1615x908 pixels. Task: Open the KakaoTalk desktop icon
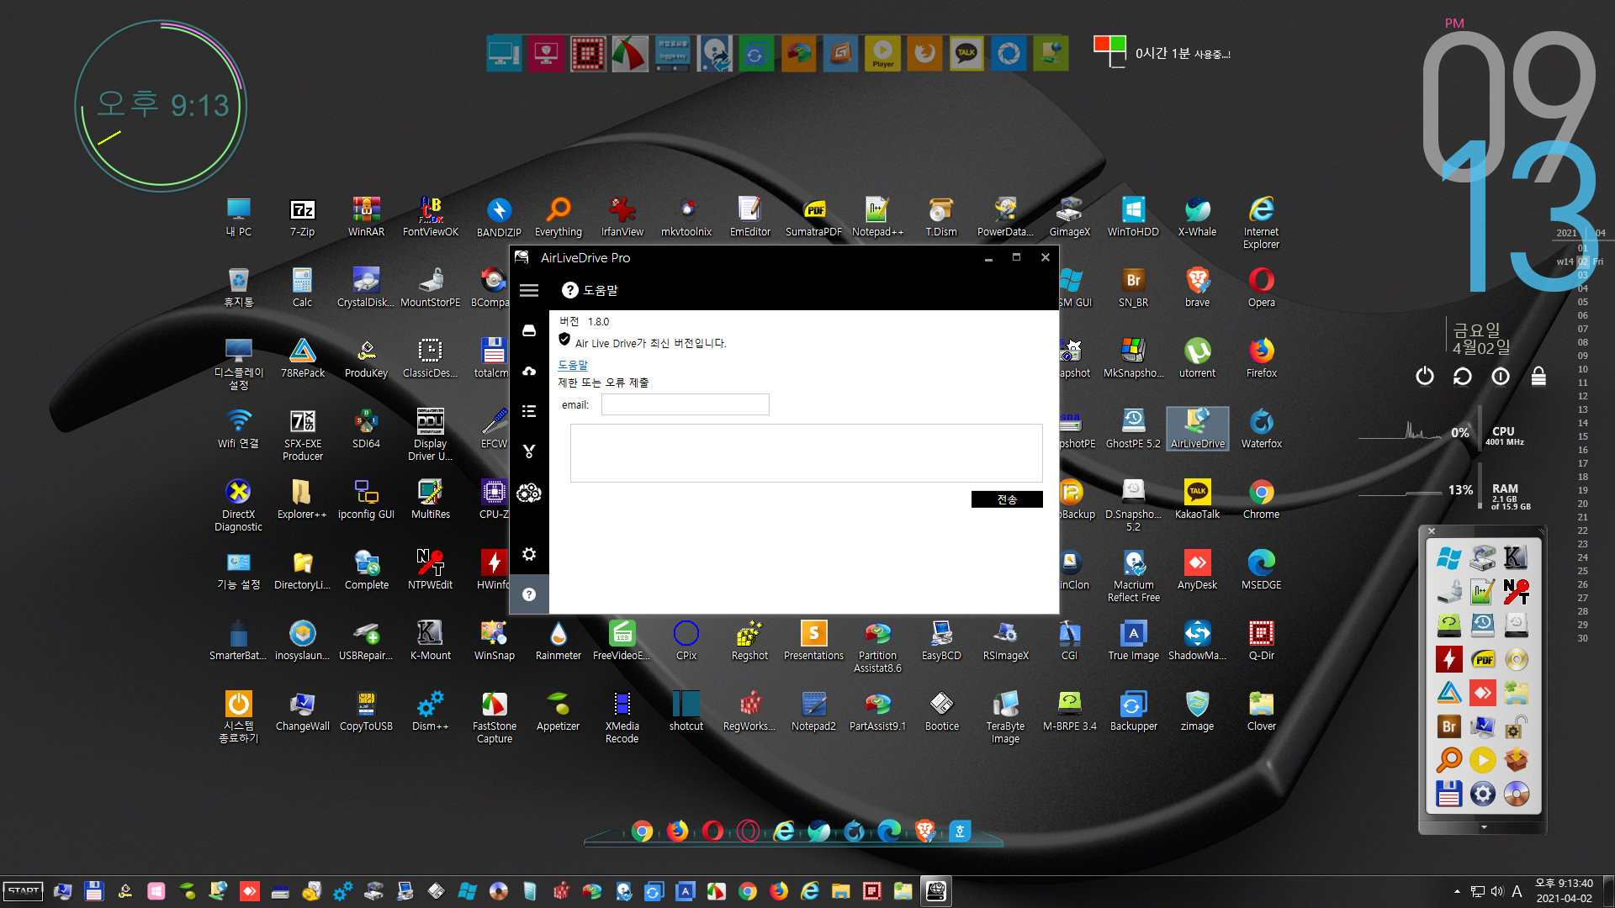point(1197,499)
